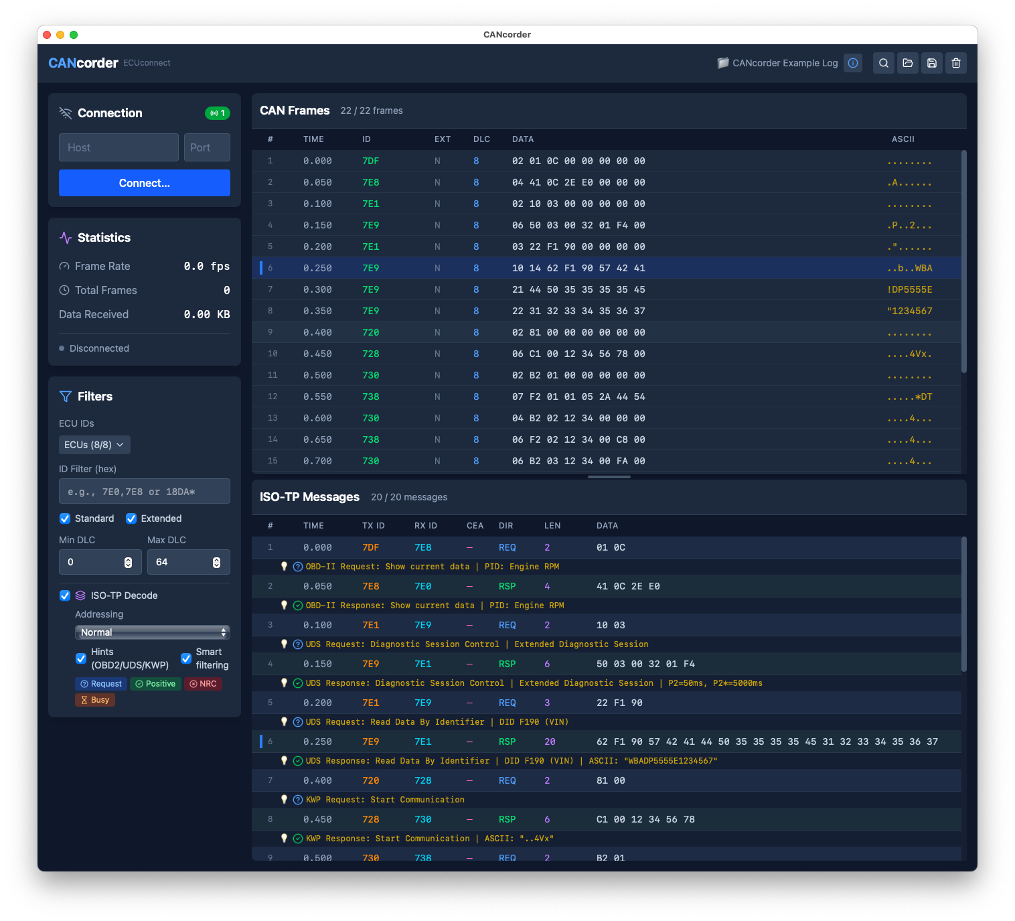This screenshot has height=921, width=1015.
Task: Open log file with folder icon
Action: point(908,63)
